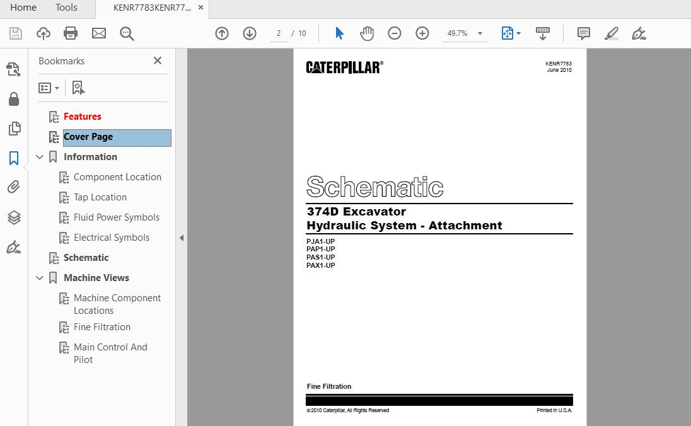The image size is (691, 426).
Task: Open the signature panel in left sidebar
Action: tap(14, 247)
